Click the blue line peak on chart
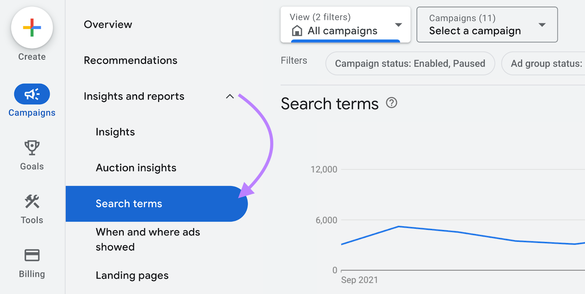The image size is (585, 294). click(399, 227)
